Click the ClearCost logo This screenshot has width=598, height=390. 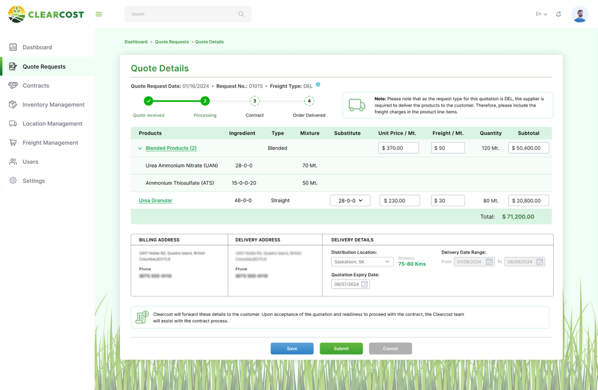coord(46,14)
